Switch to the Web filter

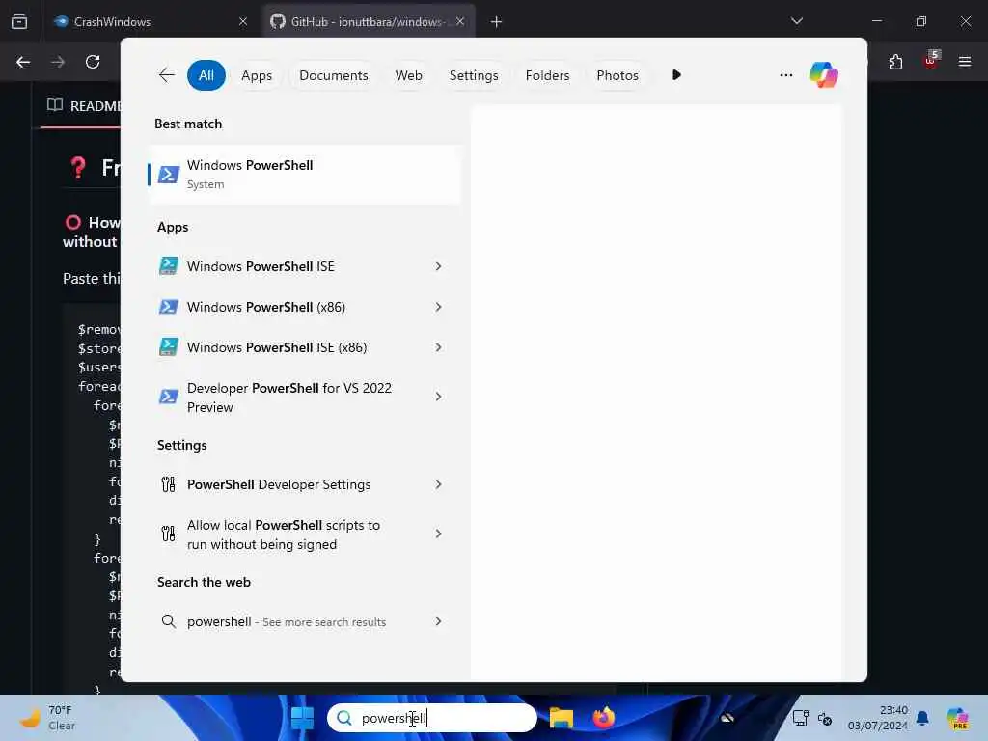point(408,75)
